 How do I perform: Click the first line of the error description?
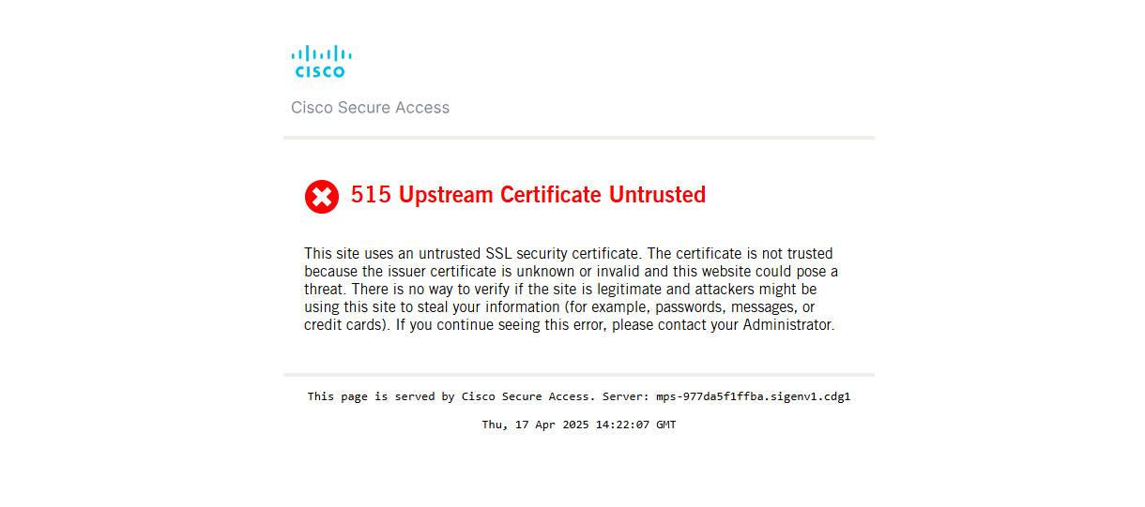tap(568, 254)
